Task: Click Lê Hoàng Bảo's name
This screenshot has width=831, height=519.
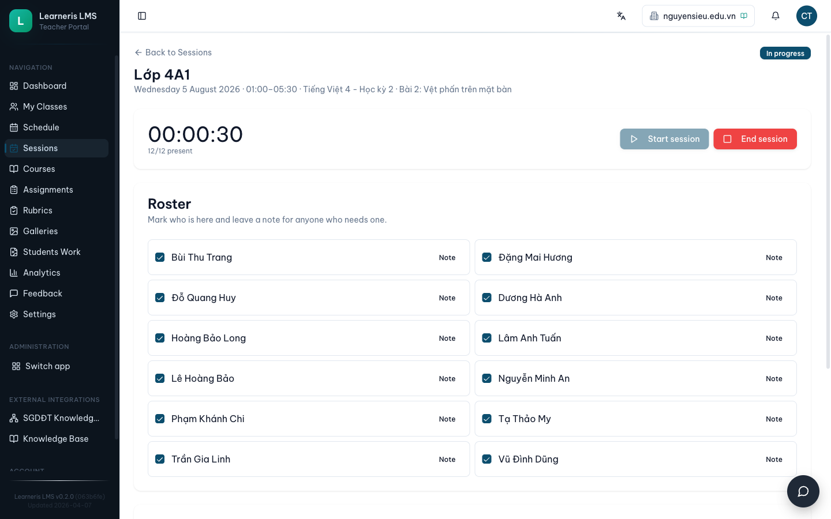Action: 203,378
